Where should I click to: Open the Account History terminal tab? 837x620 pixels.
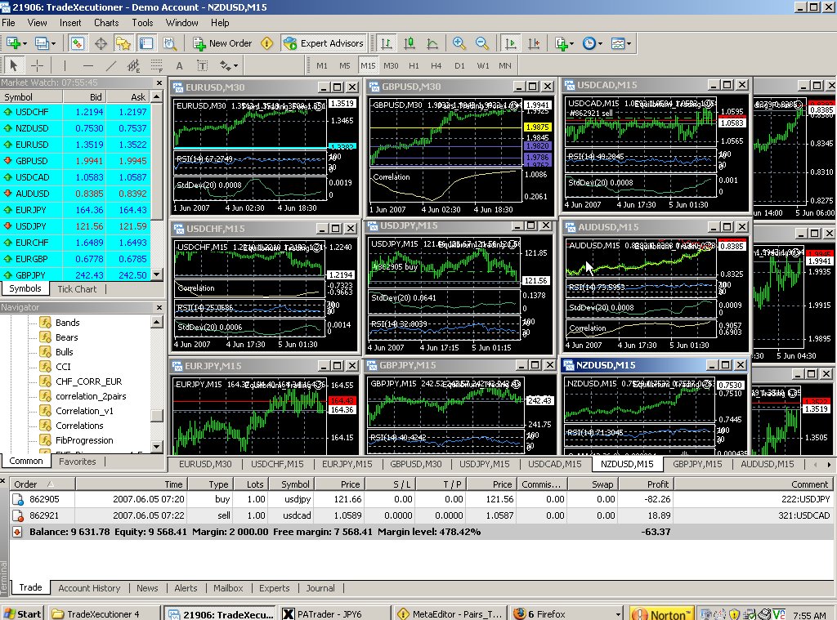[x=89, y=588]
